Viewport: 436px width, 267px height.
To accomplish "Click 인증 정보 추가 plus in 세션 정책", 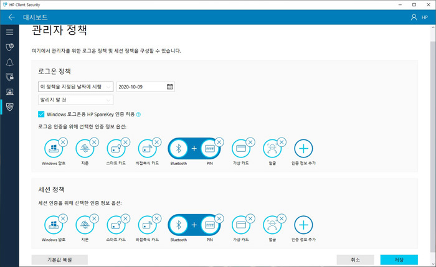I will pos(303,226).
